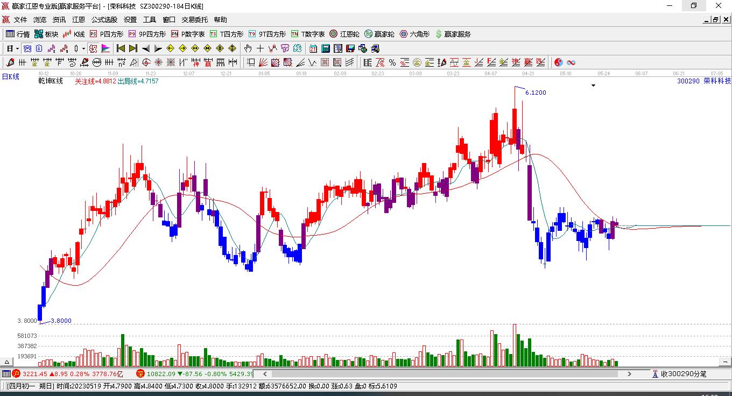Viewport: 732px width, 396px height.
Task: Open the 公式选股 menu
Action: click(x=104, y=20)
